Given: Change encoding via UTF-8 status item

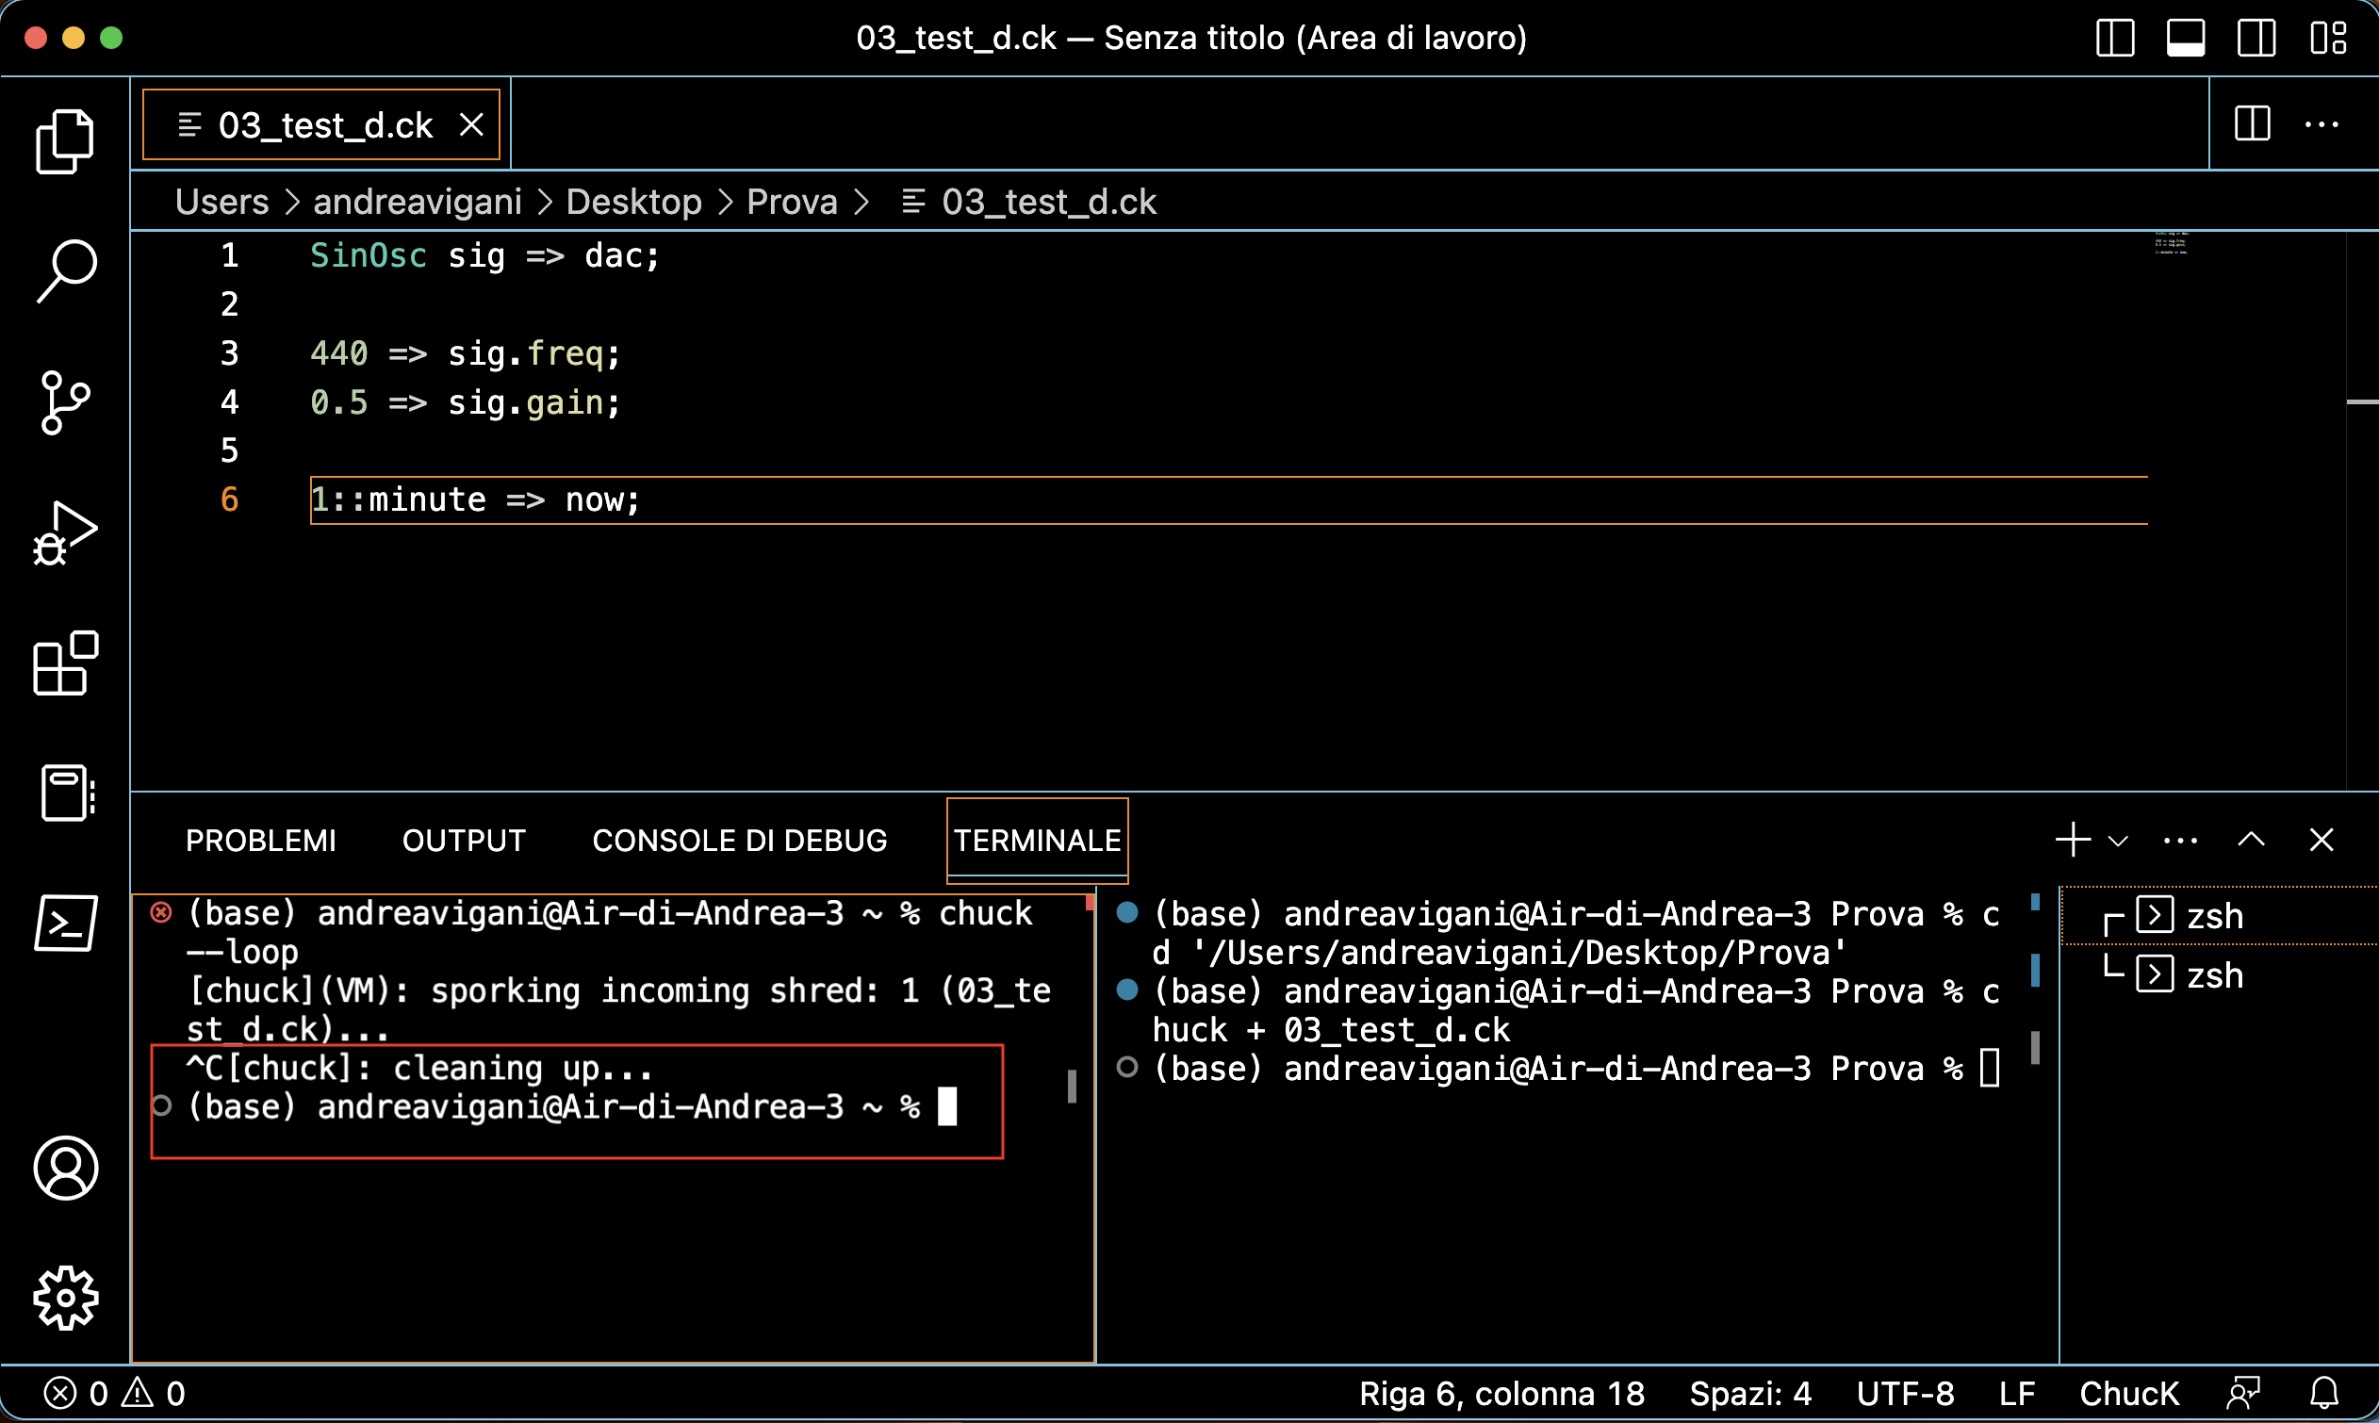Looking at the screenshot, I should click(1904, 1392).
